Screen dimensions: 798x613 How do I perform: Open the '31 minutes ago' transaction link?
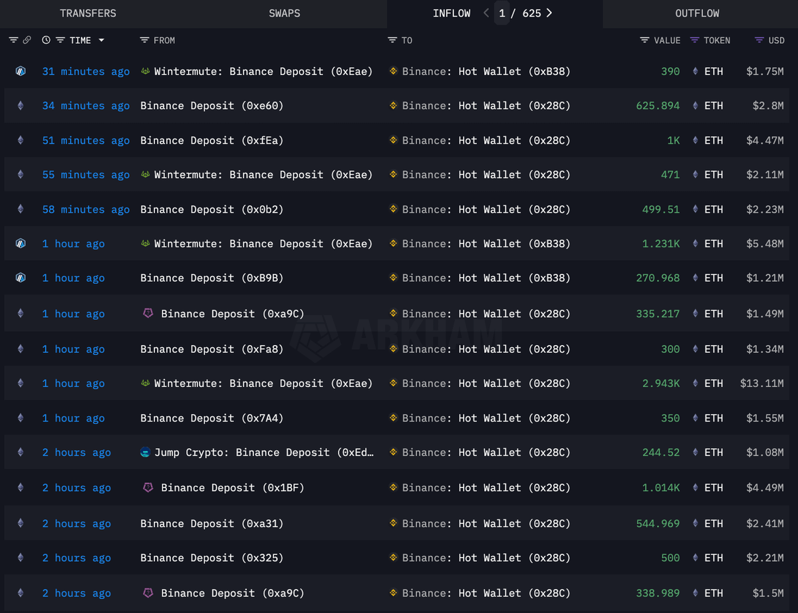[86, 71]
